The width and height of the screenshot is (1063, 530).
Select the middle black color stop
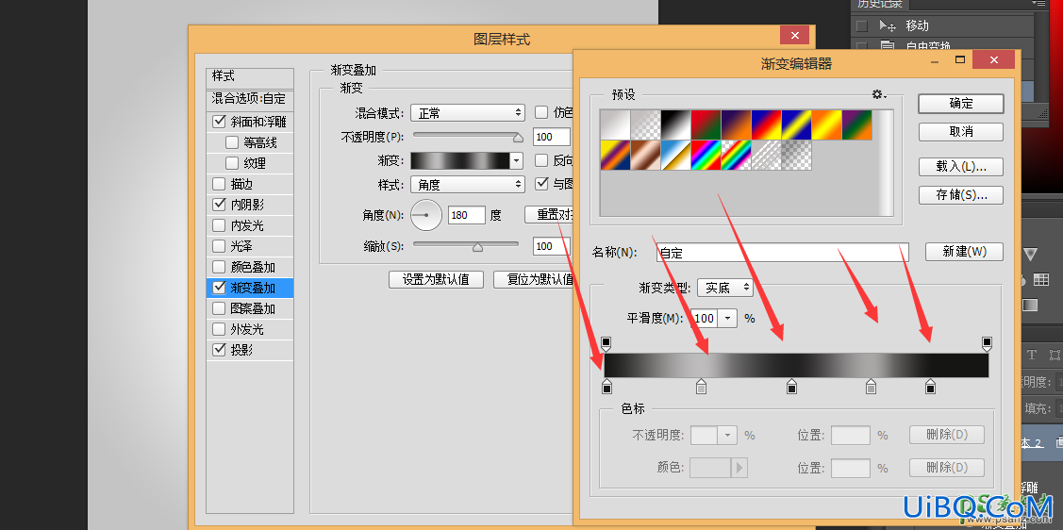click(791, 387)
